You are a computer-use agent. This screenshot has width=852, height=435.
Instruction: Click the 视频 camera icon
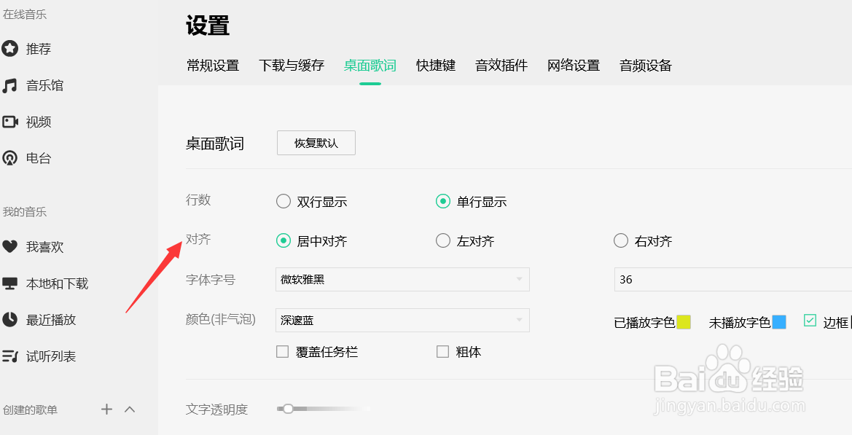coord(10,122)
